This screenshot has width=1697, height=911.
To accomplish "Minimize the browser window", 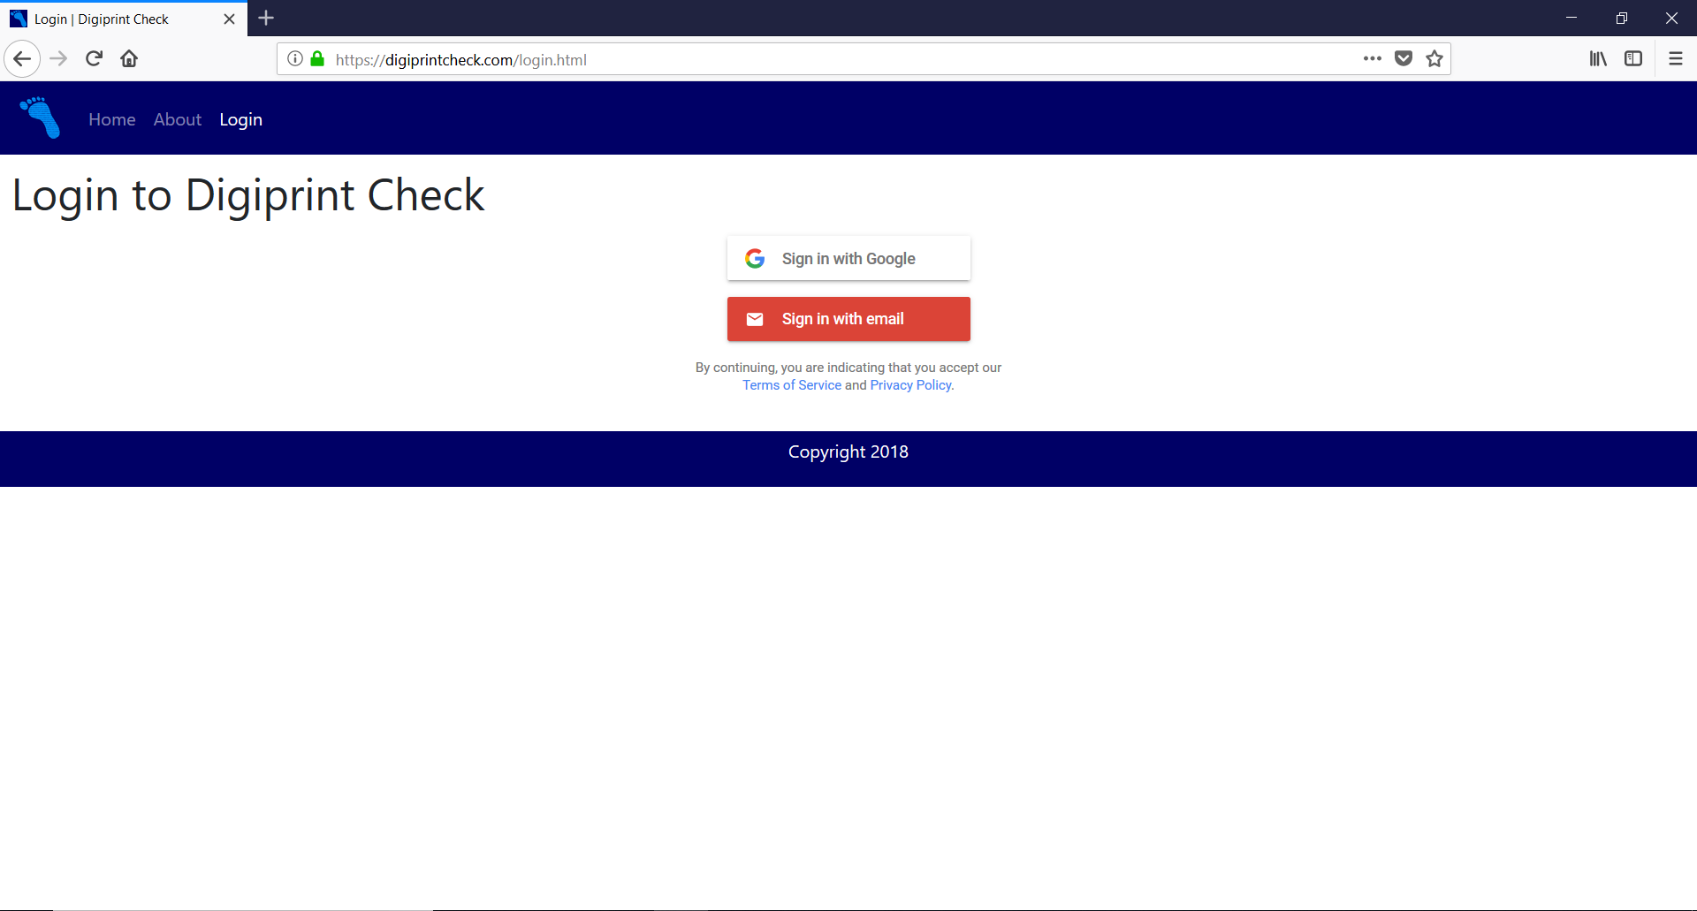I will tap(1571, 18).
